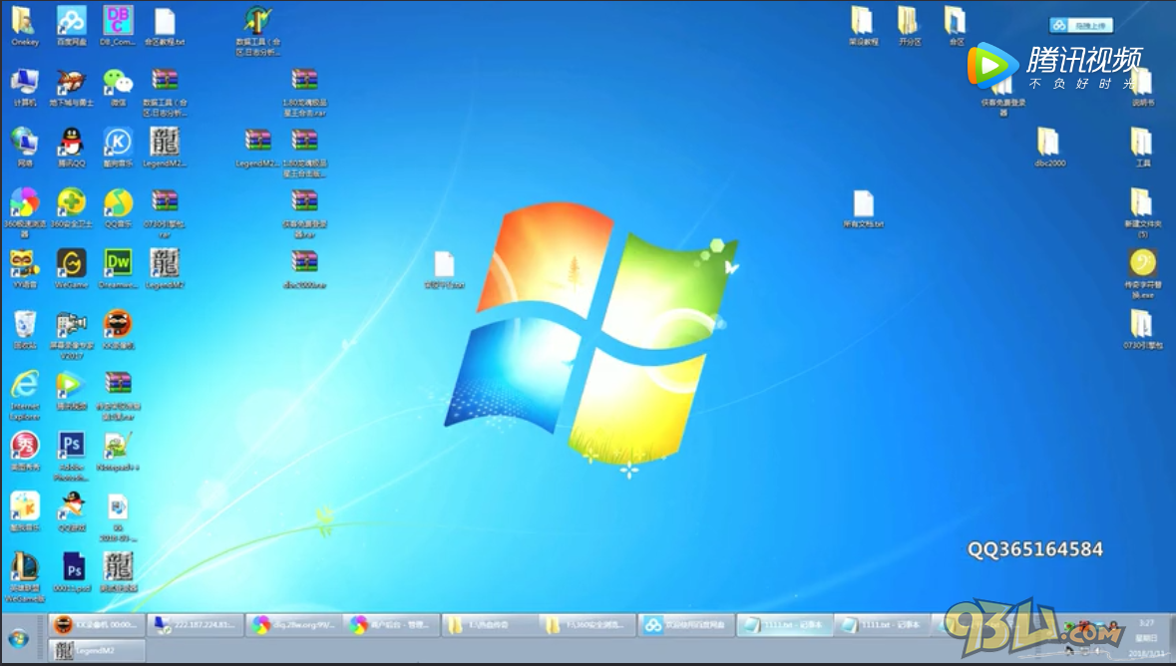Open the Onekey folder icon
The width and height of the screenshot is (1176, 666).
24,26
